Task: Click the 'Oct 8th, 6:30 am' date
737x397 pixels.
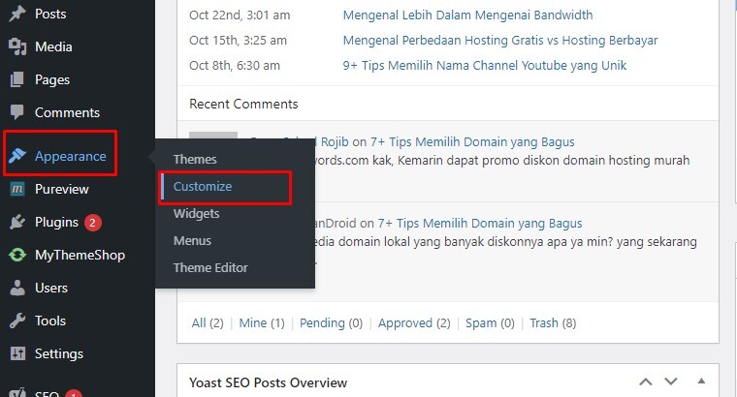Action: click(x=235, y=65)
